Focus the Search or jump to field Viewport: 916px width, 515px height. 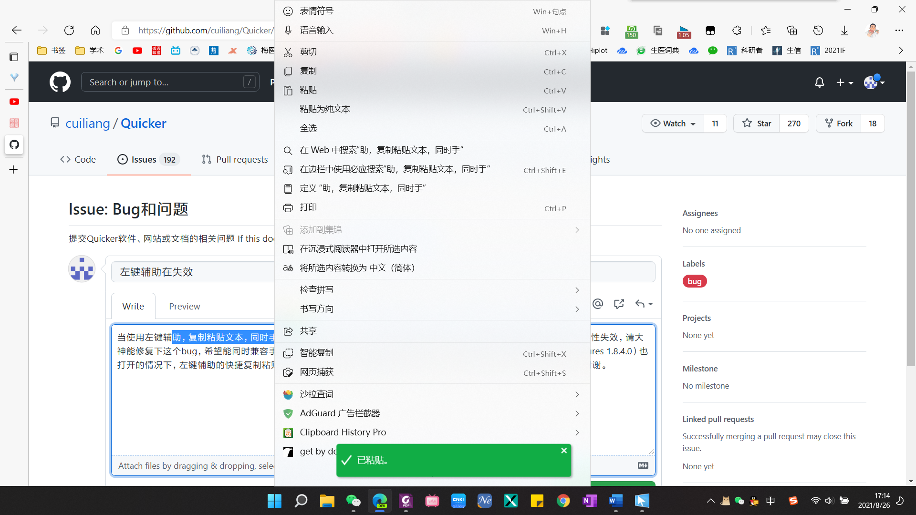click(x=170, y=82)
